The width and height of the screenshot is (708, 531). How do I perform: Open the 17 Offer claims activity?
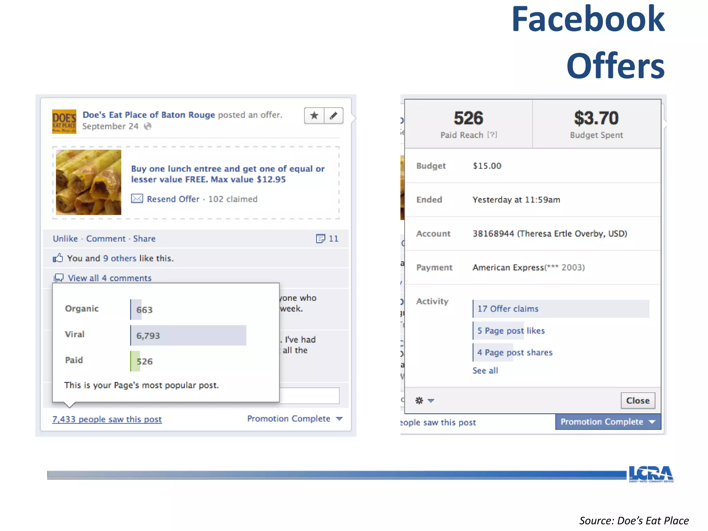(x=561, y=309)
